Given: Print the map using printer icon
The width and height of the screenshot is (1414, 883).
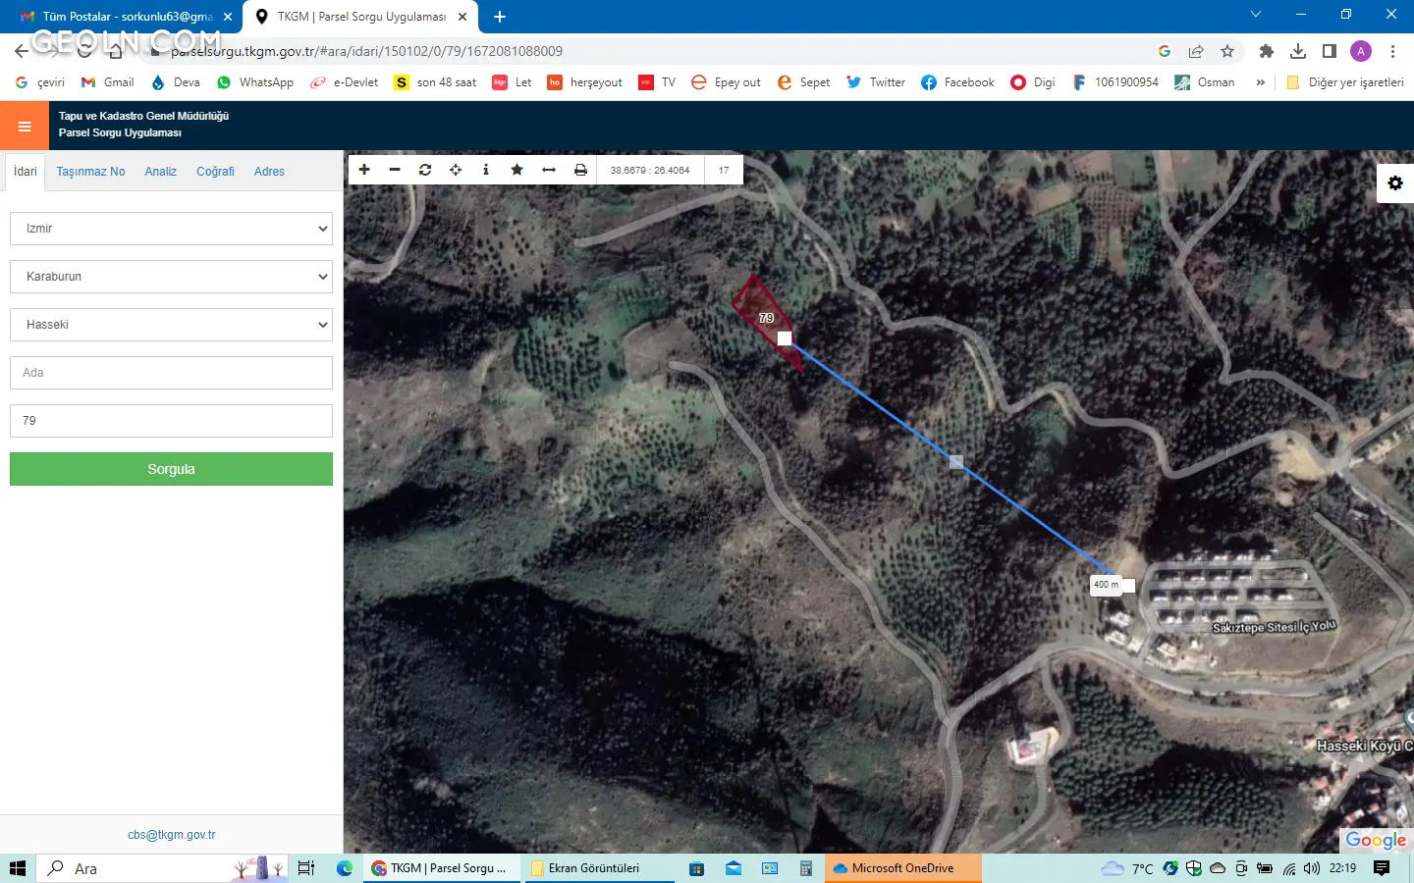Looking at the screenshot, I should [x=580, y=170].
